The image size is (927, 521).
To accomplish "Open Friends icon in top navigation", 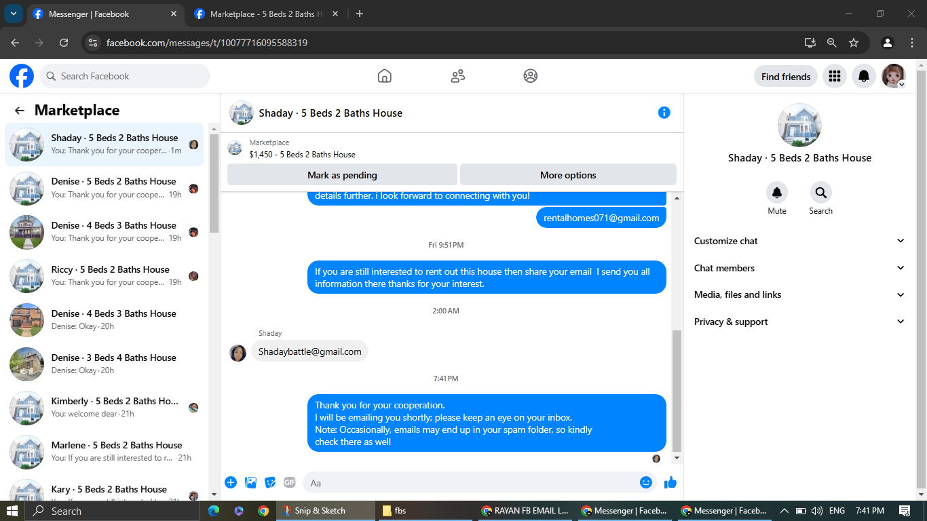I will point(458,76).
